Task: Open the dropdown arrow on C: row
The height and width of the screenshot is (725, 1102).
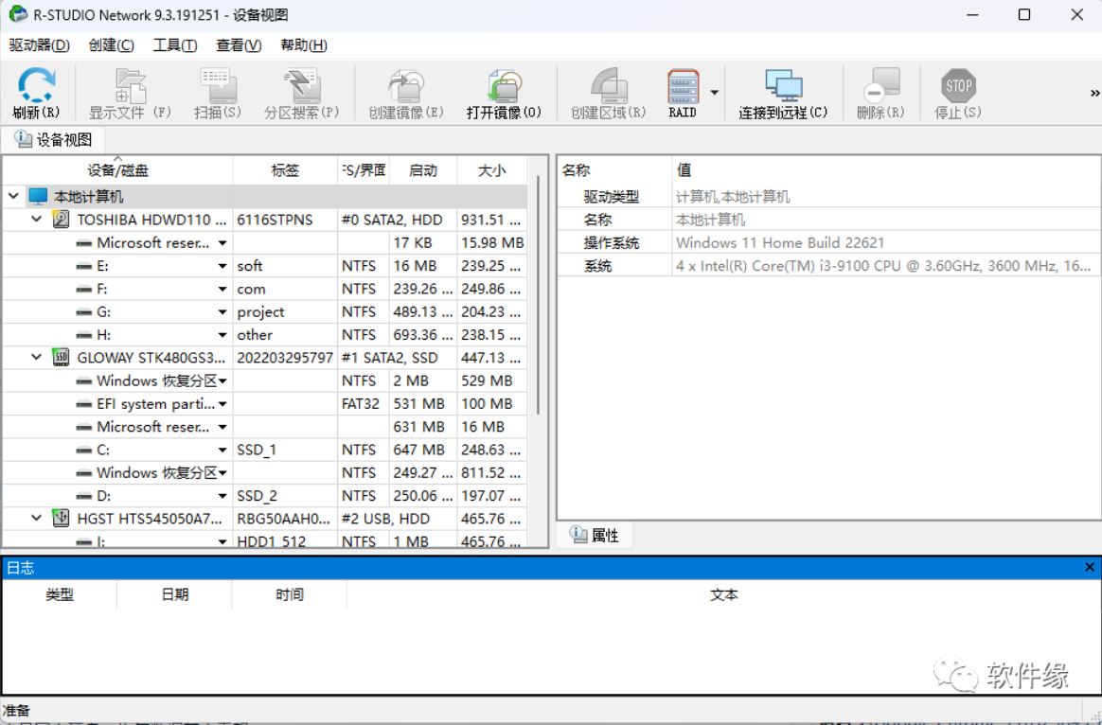Action: coord(222,451)
